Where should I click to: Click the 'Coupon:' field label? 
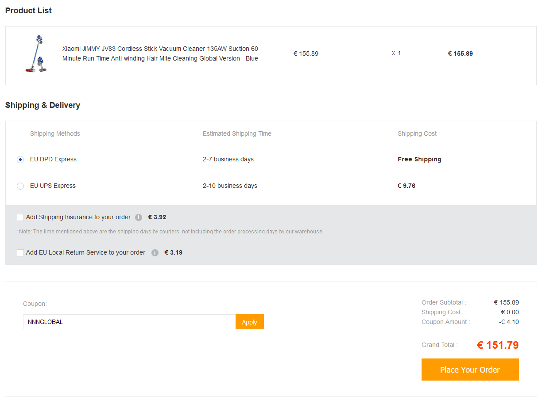point(35,304)
